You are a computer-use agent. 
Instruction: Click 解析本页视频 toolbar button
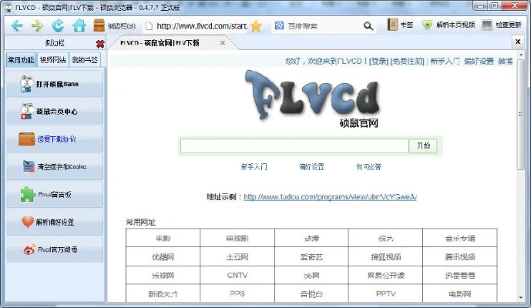[x=449, y=25]
